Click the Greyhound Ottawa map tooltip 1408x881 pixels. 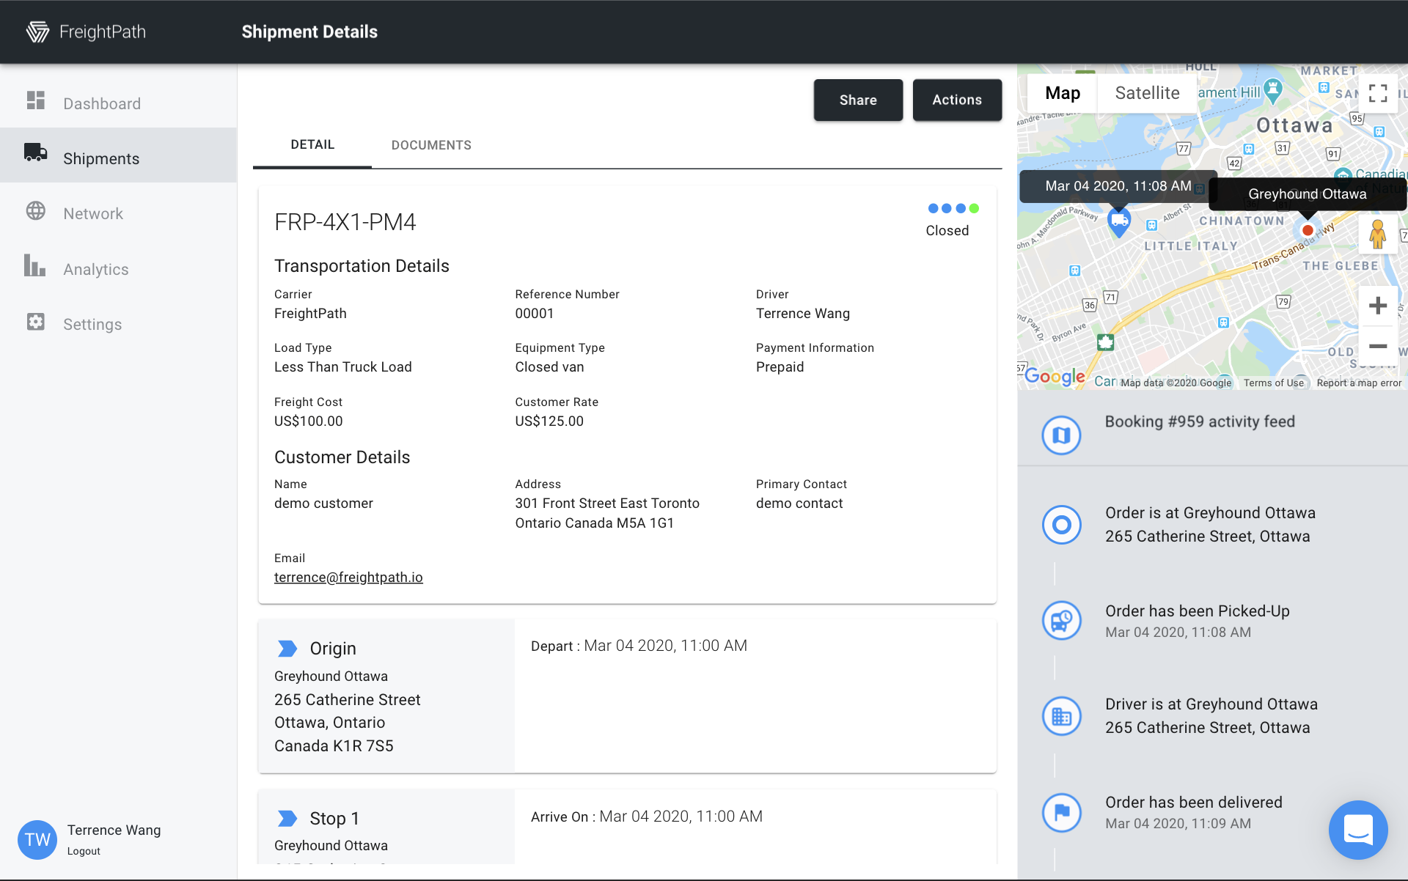[1308, 194]
